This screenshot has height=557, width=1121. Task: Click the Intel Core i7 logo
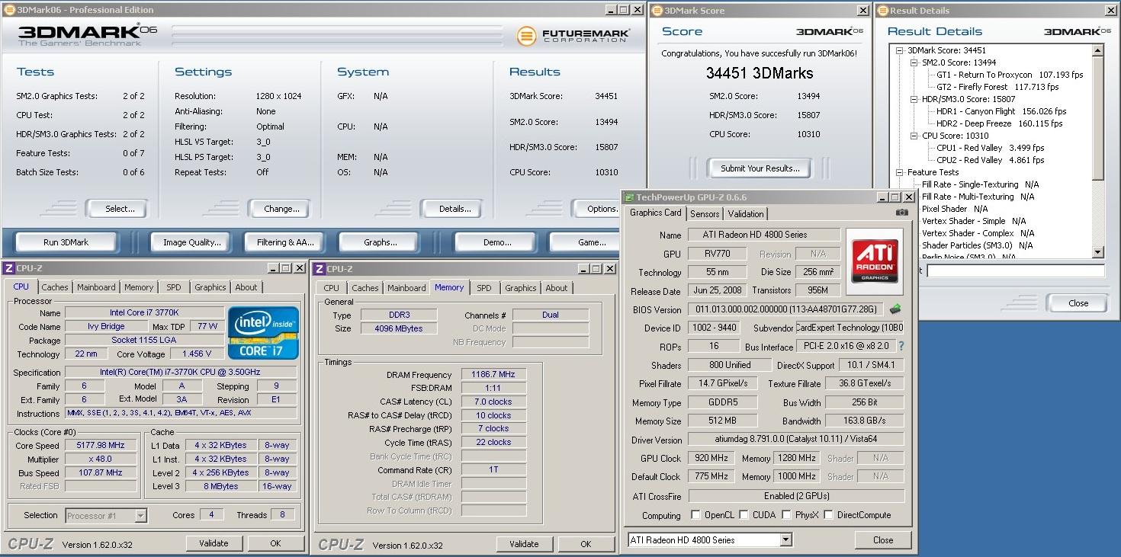tap(263, 332)
